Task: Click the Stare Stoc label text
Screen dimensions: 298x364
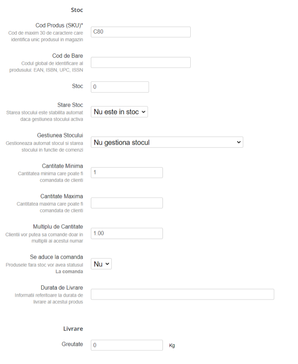Action: 70,105
